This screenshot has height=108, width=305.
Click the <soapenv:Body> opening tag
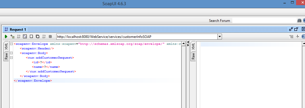tap(34, 53)
